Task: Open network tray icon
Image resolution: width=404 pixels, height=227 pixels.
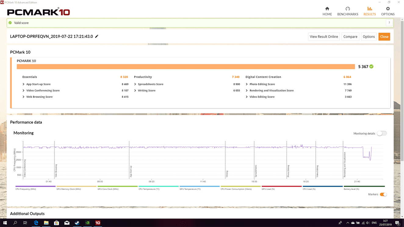Action: pyautogui.click(x=363, y=223)
